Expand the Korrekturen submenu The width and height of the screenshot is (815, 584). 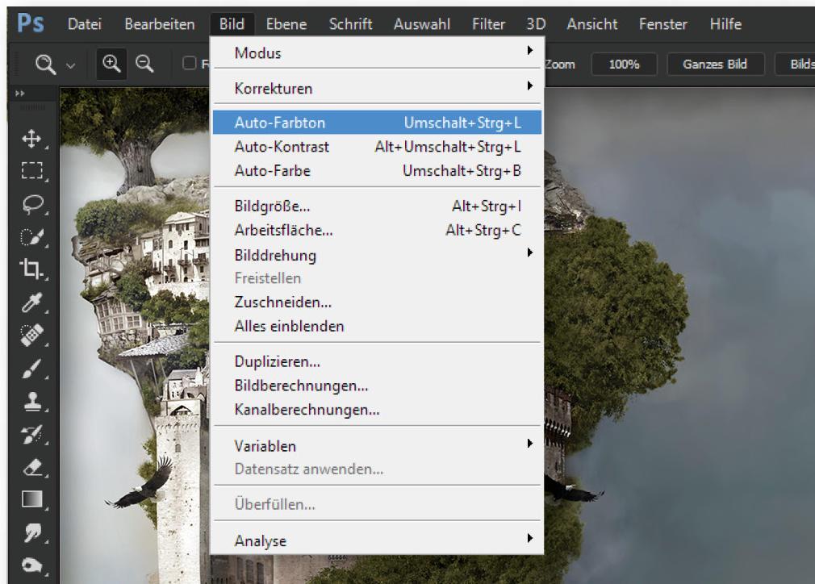click(376, 88)
